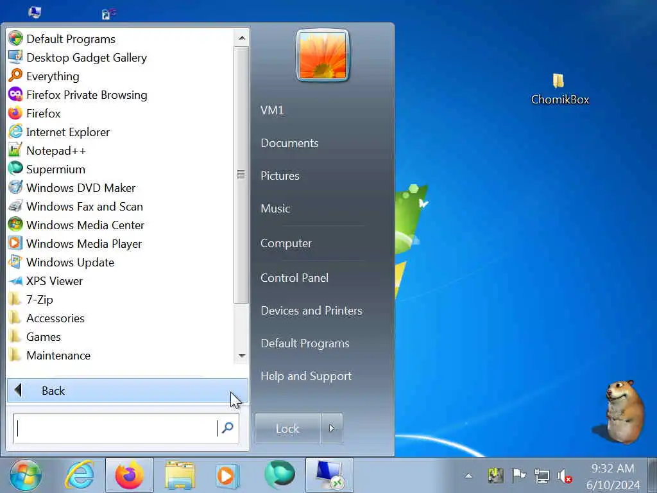Image resolution: width=657 pixels, height=493 pixels.
Task: Click the muted volume tray icon
Action: tap(565, 476)
